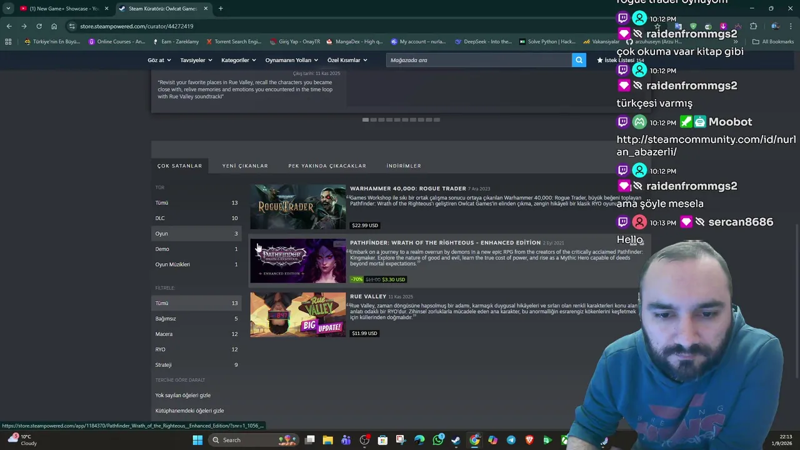The height and width of the screenshot is (450, 800).
Task: Open the tab search chevron dropdown
Action: 8,9
